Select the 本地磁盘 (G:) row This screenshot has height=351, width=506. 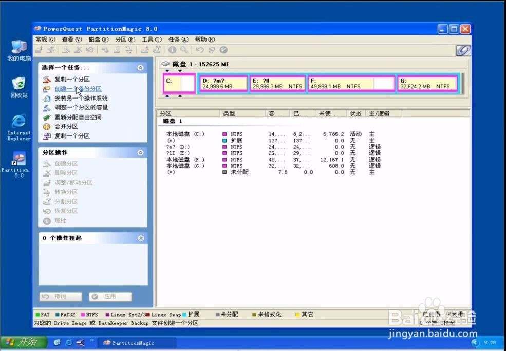click(x=274, y=166)
